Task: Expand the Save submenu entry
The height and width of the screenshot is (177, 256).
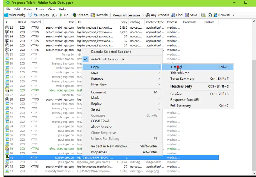Action: (x=122, y=73)
